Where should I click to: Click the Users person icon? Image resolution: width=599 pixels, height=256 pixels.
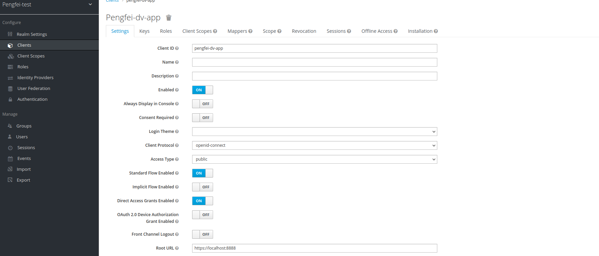(10, 137)
